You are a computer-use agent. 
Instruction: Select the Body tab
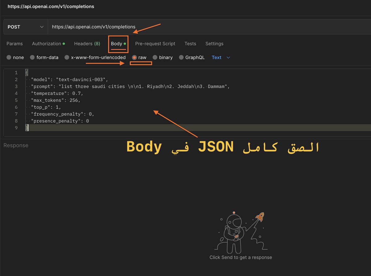tap(118, 44)
